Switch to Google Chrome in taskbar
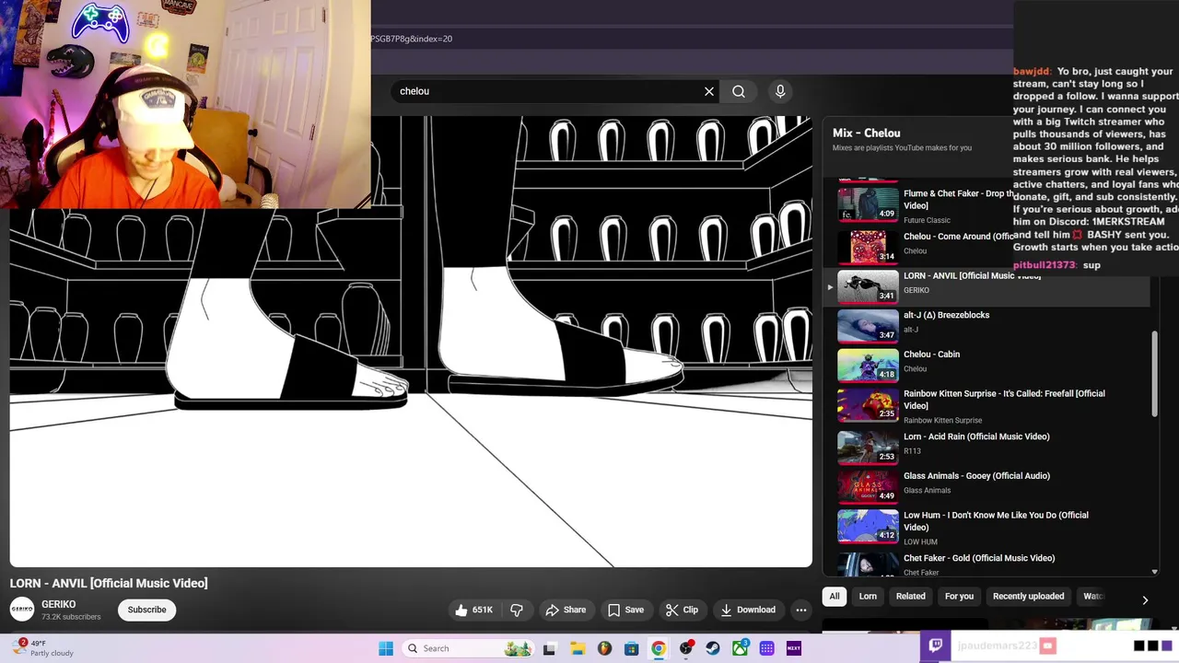1179x663 pixels. coord(659,648)
